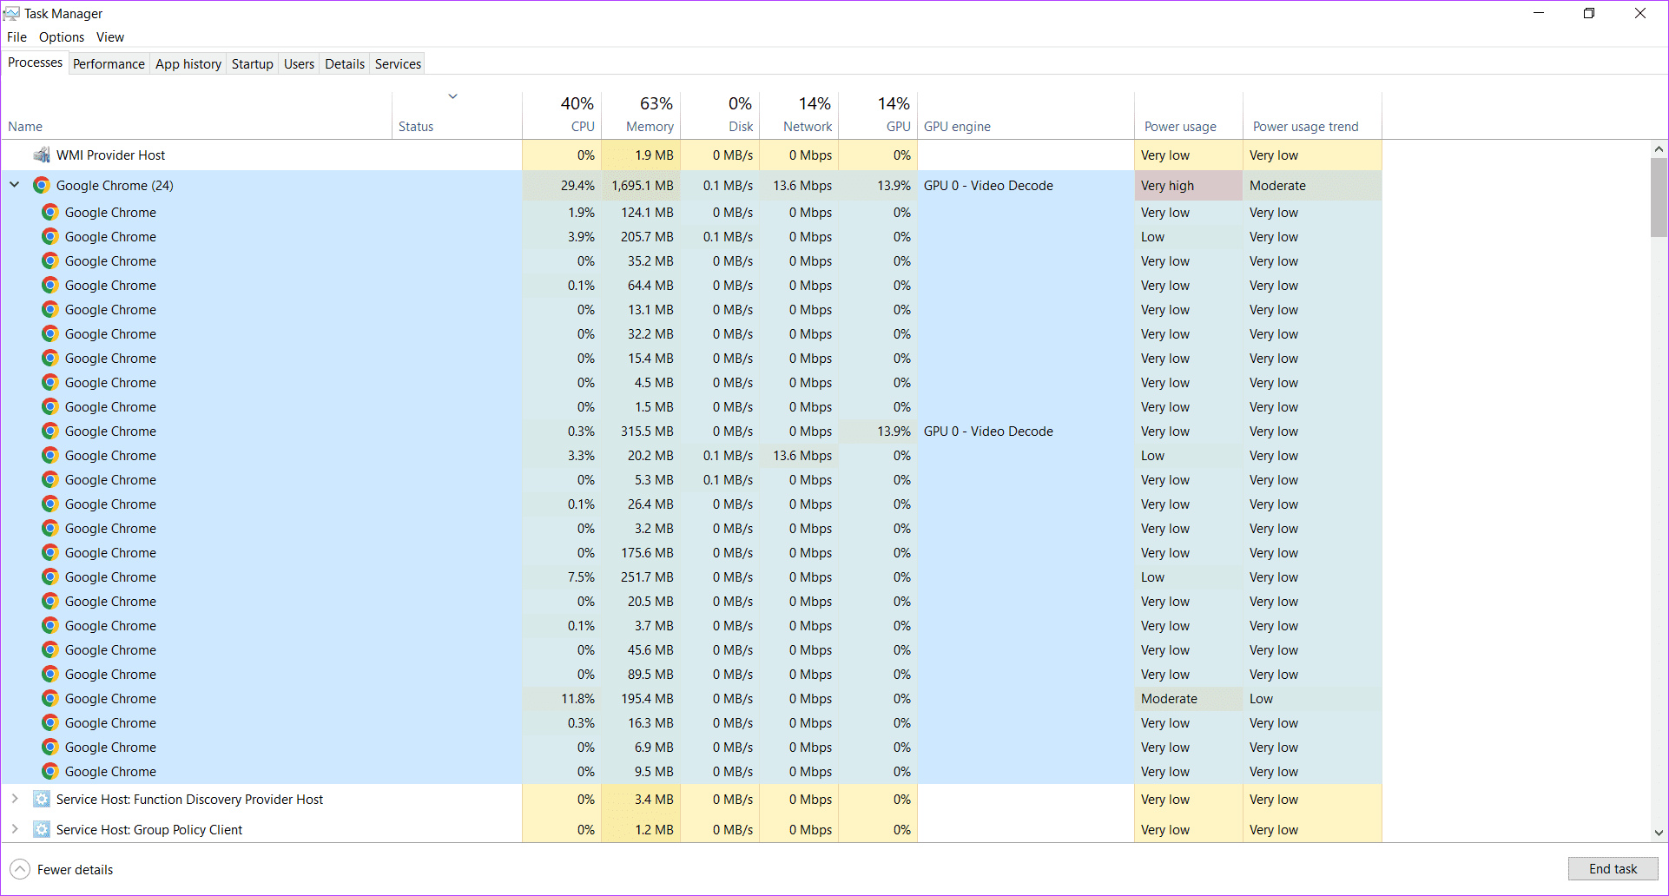Switch to the Startup tab
1669x896 pixels.
pyautogui.click(x=253, y=64)
